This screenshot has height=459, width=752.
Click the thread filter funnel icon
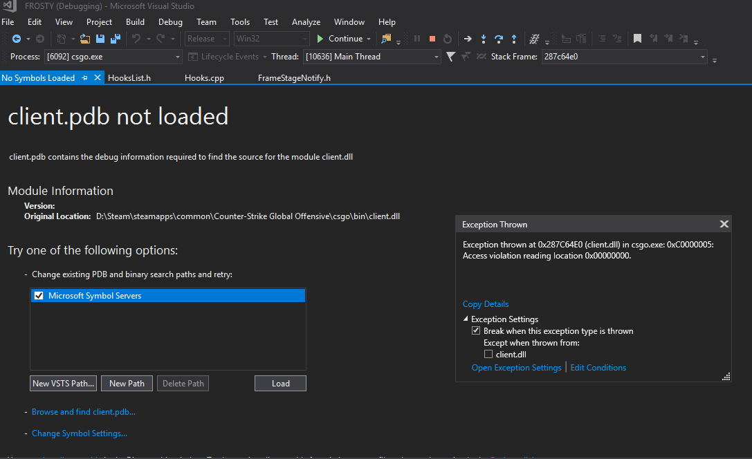450,57
